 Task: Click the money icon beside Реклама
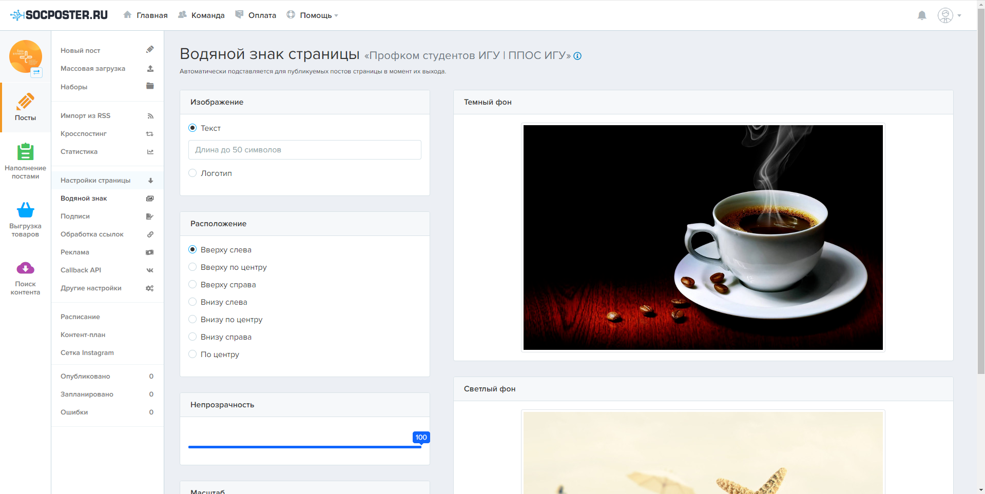[150, 252]
